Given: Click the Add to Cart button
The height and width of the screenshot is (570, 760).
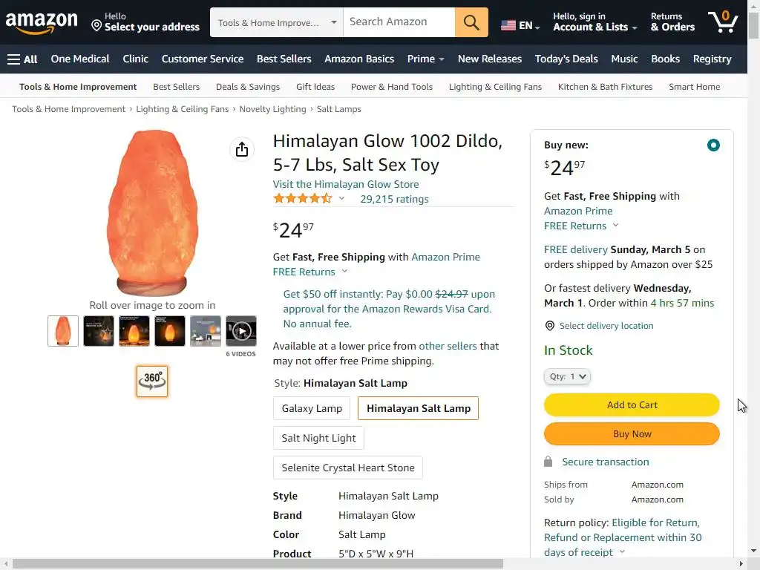Looking at the screenshot, I should (632, 404).
